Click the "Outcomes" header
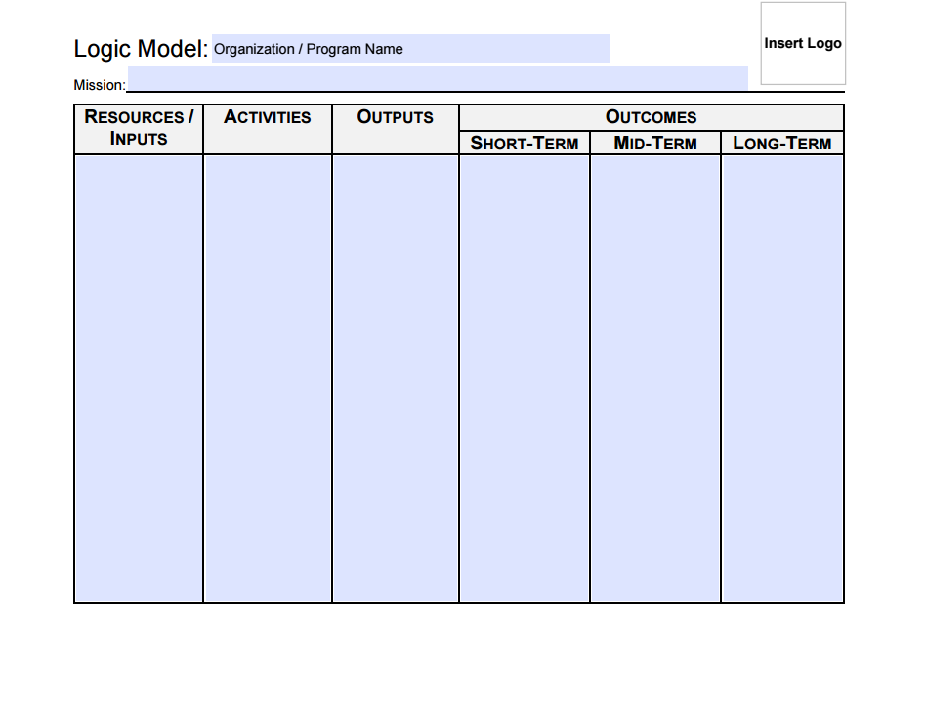The height and width of the screenshot is (710, 925). point(652,117)
